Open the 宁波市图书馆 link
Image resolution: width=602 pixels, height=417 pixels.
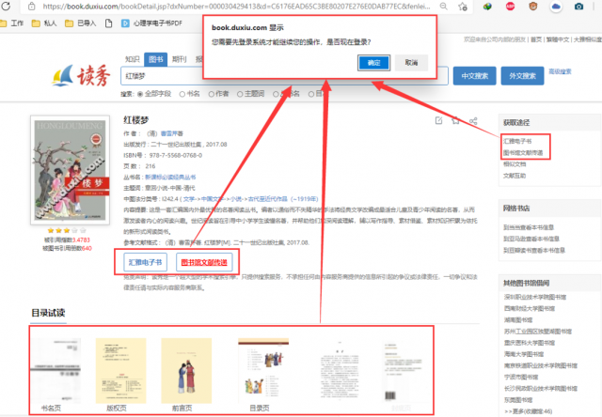(x=521, y=378)
